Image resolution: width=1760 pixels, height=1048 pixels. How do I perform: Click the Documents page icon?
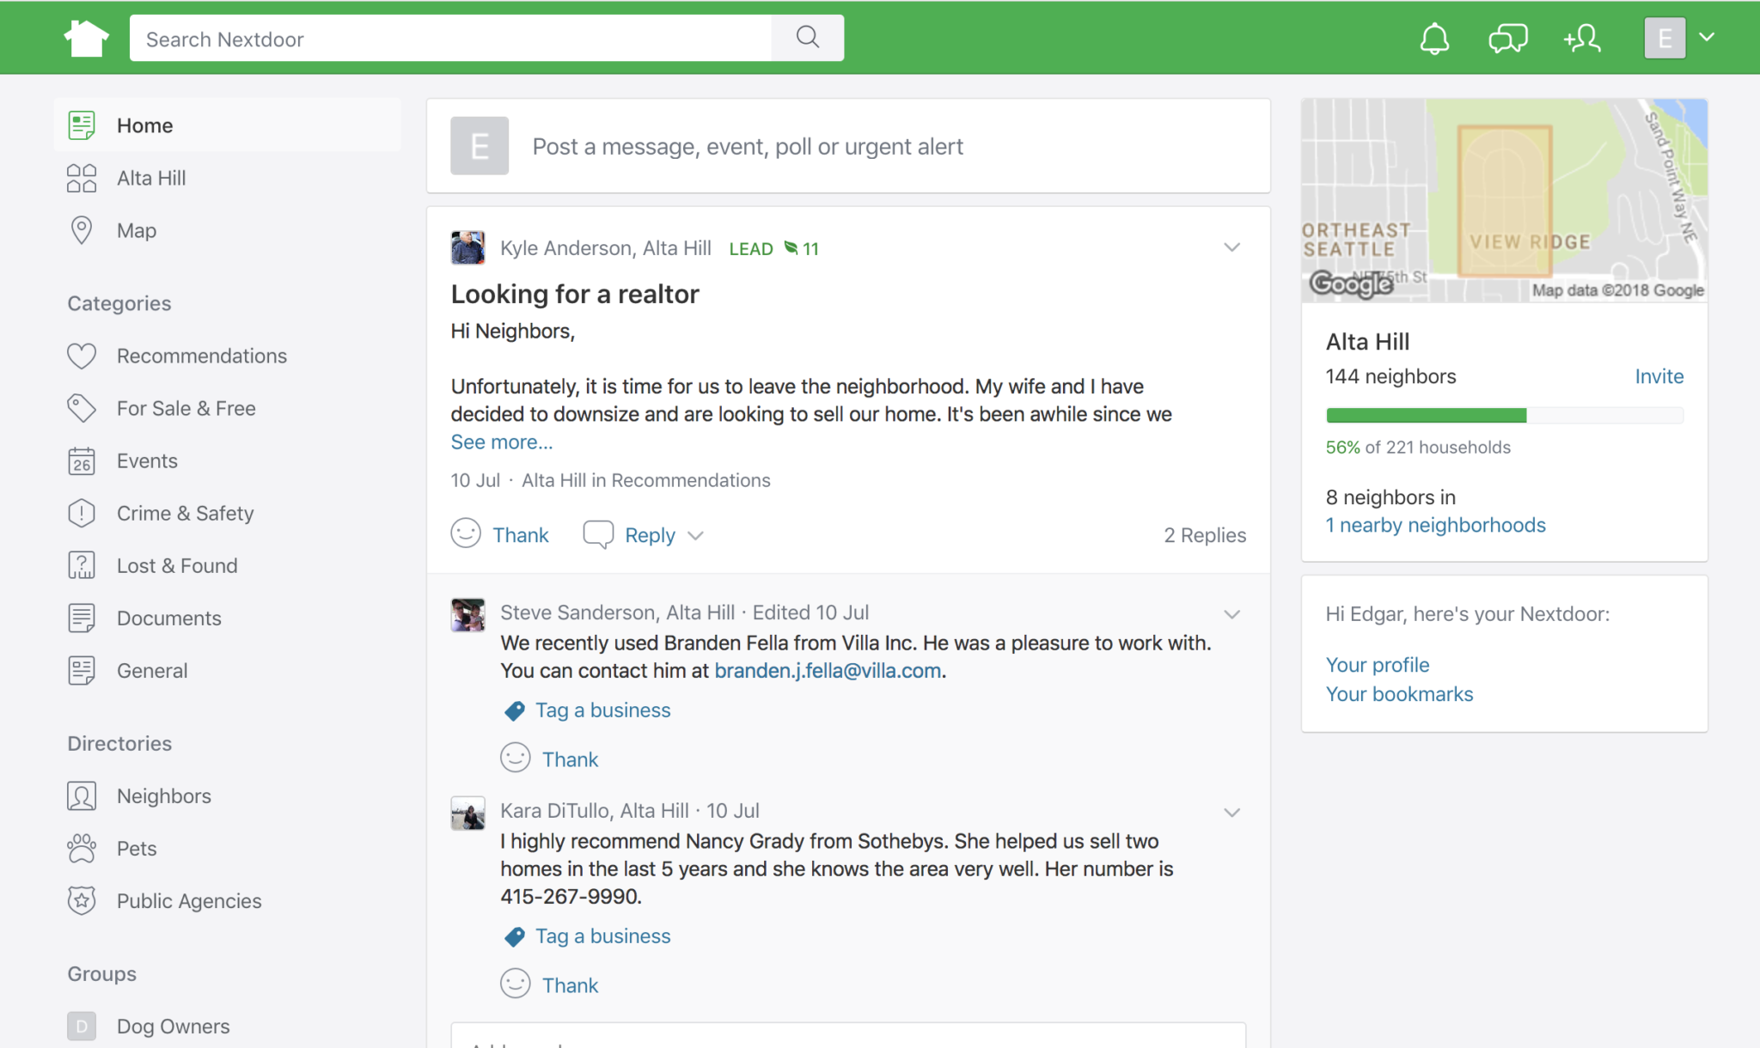82,618
